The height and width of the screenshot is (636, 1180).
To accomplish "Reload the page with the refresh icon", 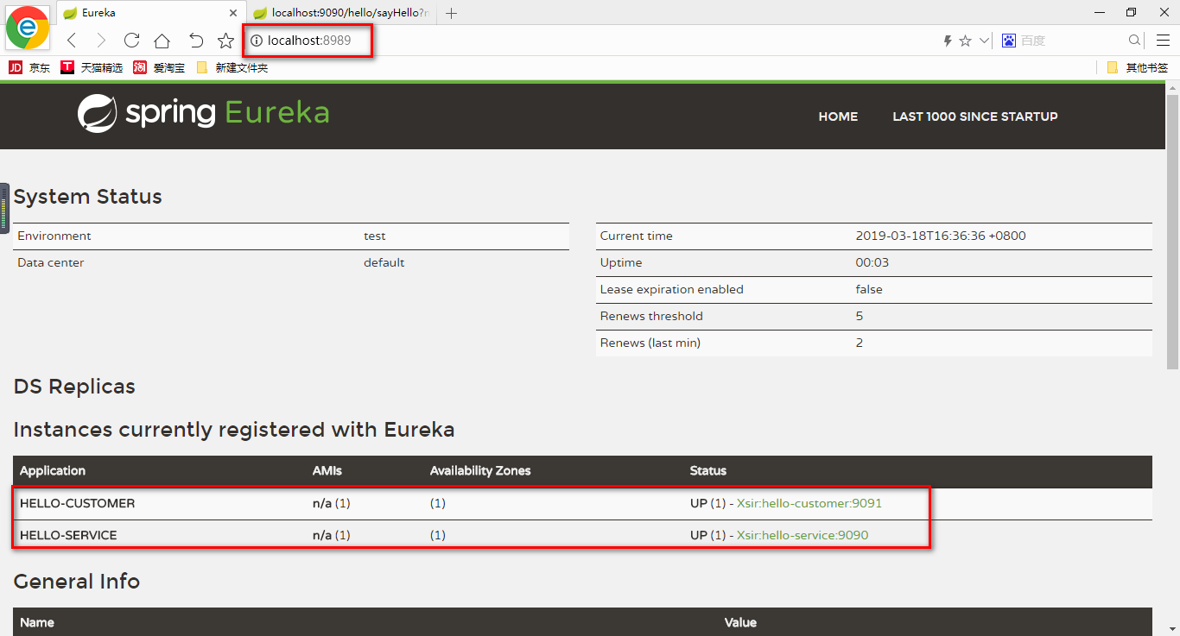I will pyautogui.click(x=131, y=41).
